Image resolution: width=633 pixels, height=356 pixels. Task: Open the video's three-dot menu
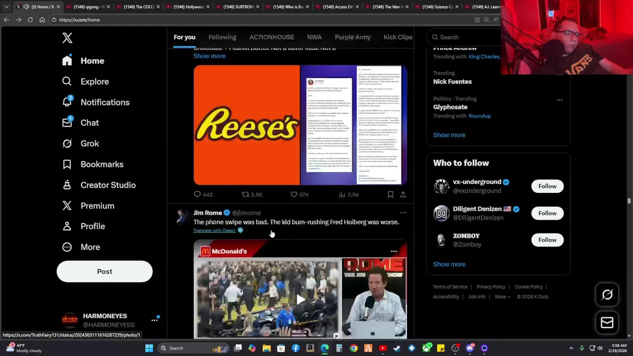pos(394,251)
